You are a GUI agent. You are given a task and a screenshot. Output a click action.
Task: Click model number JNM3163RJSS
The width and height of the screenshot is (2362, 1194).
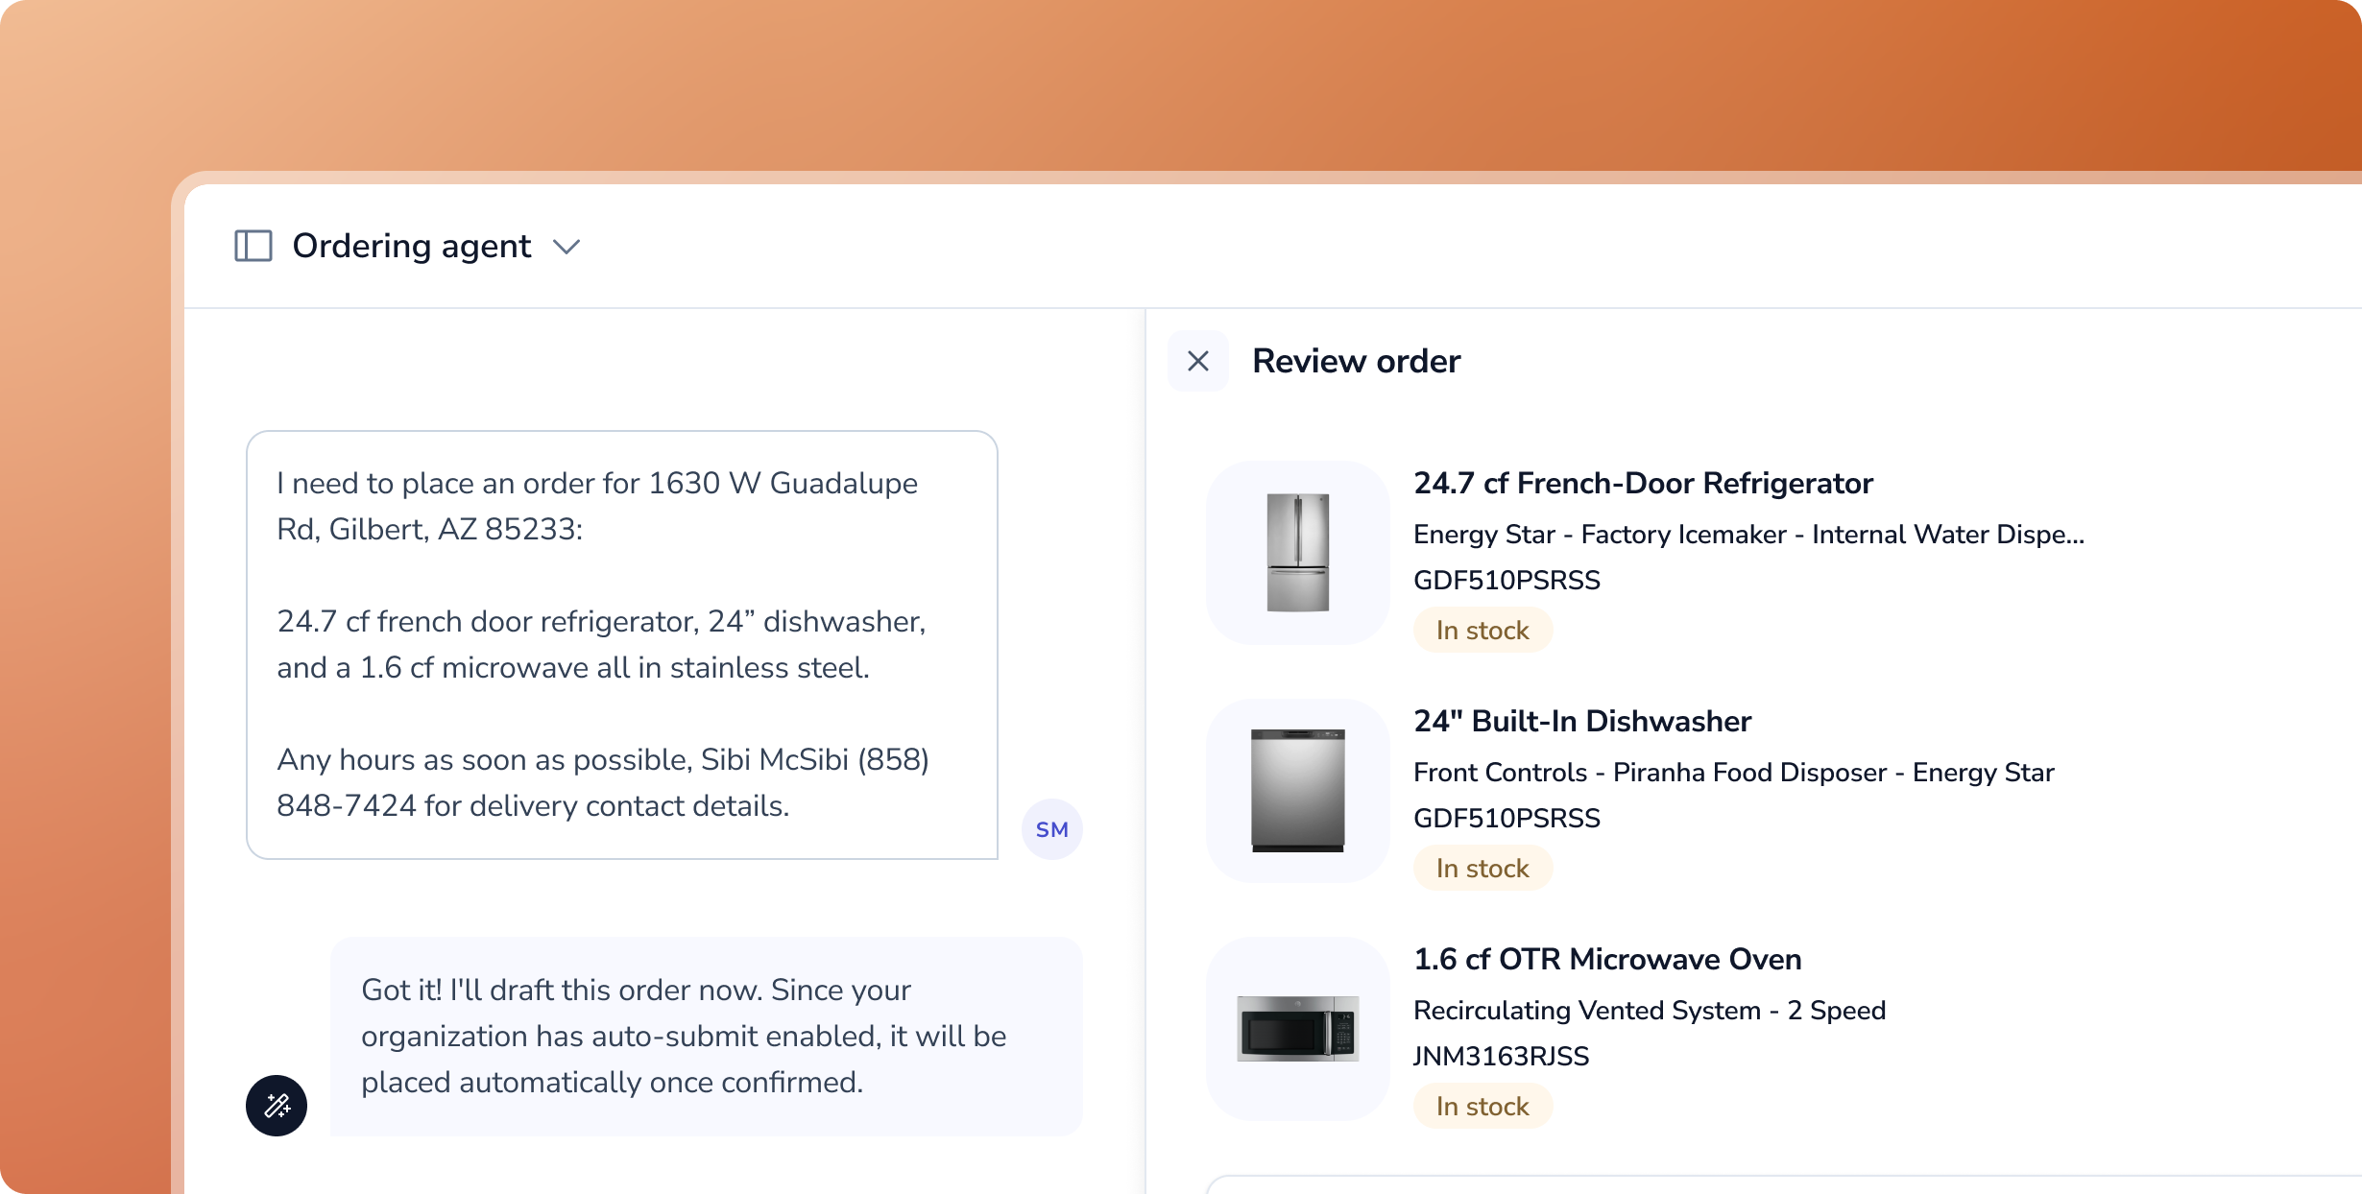(1502, 1056)
